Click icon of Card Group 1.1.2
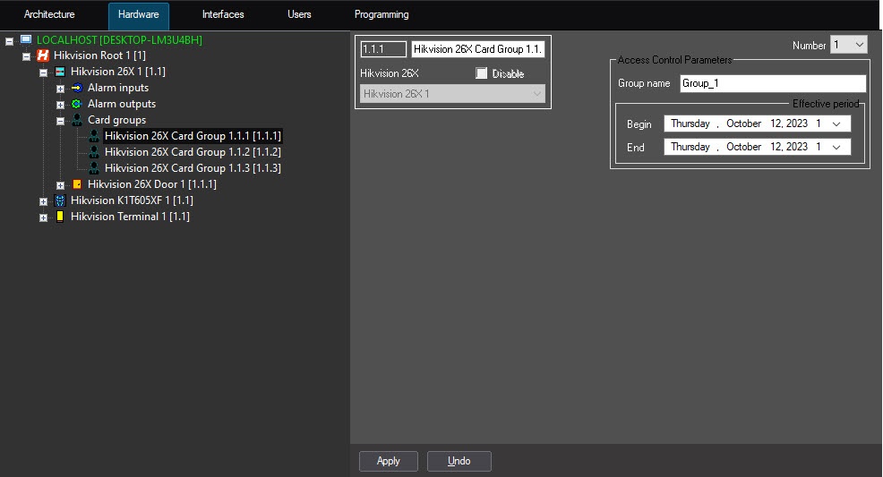Screen dimensions: 883x477 click(94, 152)
